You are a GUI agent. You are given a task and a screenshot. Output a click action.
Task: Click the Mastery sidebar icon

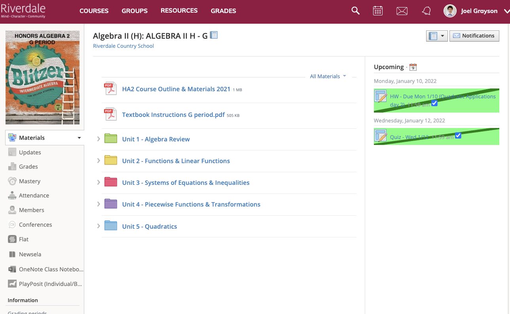click(12, 181)
